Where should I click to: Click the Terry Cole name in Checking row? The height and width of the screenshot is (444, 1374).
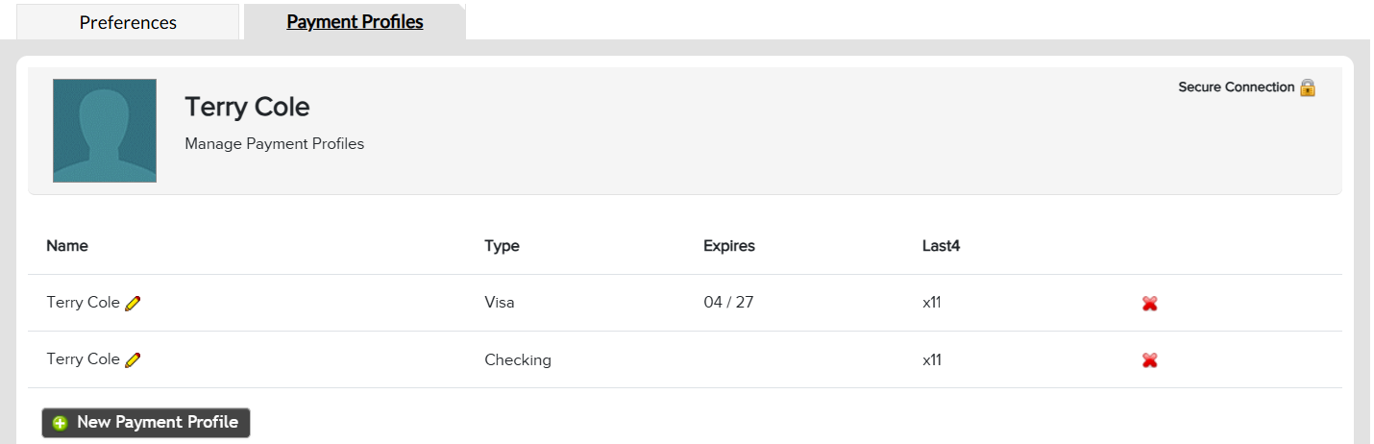pos(83,358)
